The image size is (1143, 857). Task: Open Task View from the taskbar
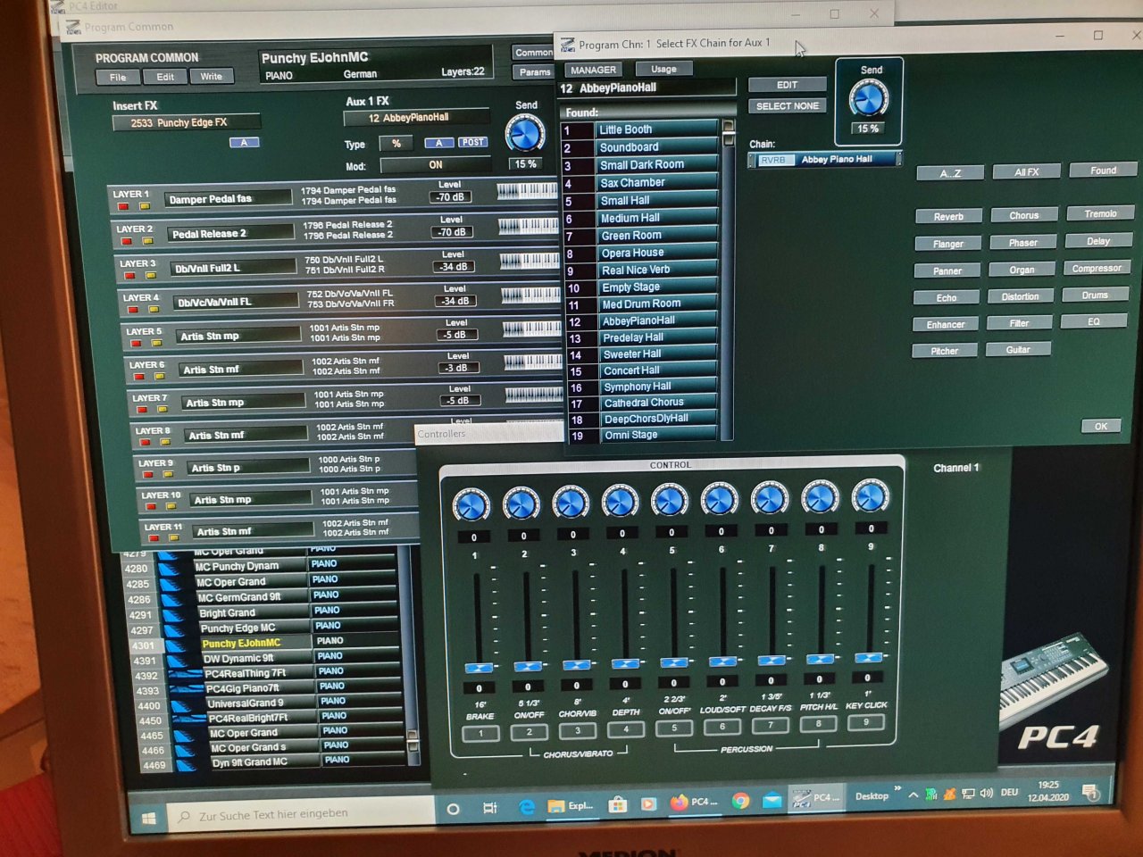pos(489,808)
